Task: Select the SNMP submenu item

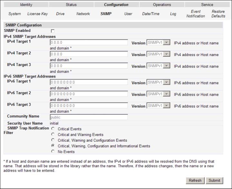Action: coord(106,14)
